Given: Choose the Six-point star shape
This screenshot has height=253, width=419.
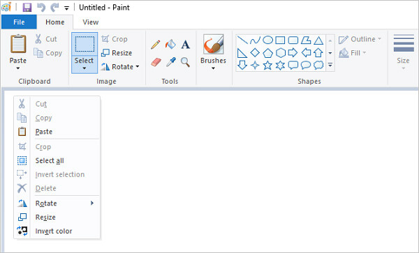Looking at the screenshot, I should [280, 65].
